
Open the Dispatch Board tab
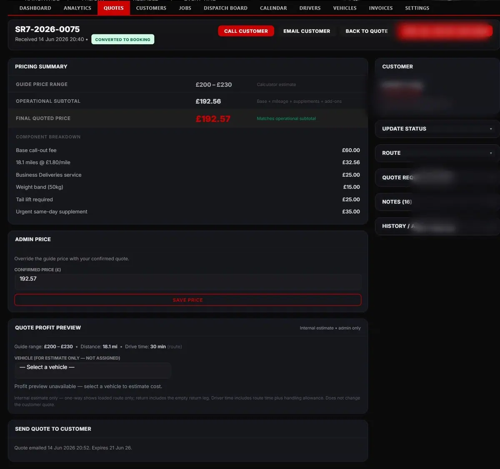225,8
